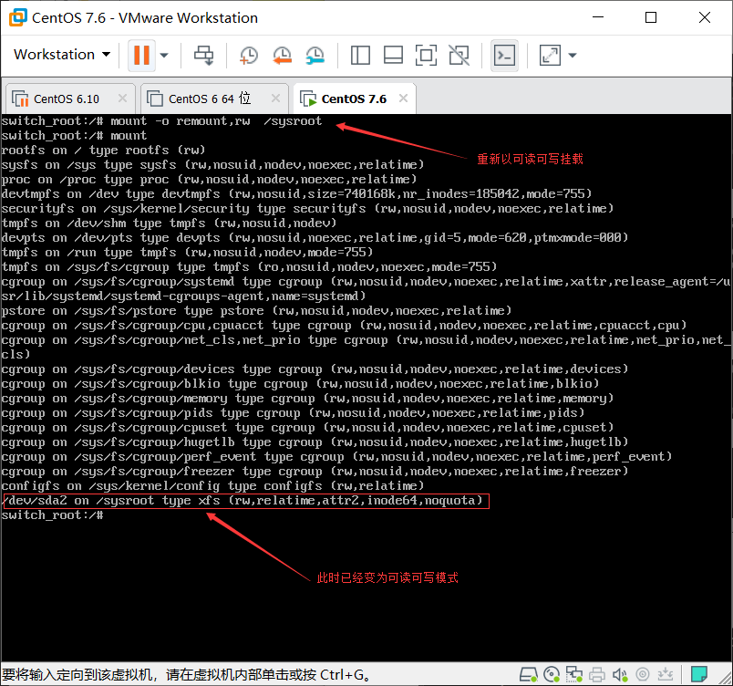The height and width of the screenshot is (686, 733).
Task: Expand the stretch options dropdown arrow
Action: [573, 55]
